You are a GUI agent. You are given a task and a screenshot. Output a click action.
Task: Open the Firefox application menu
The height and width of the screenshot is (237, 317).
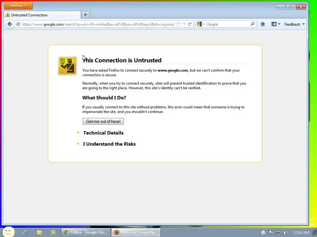click(x=18, y=6)
